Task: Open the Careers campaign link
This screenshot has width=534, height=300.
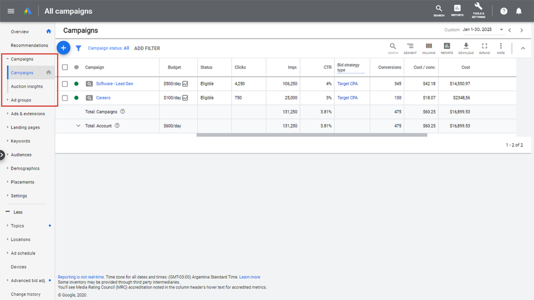Action: tap(103, 98)
